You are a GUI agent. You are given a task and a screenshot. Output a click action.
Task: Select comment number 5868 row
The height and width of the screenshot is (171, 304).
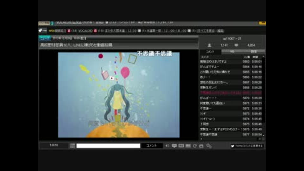tap(231, 88)
